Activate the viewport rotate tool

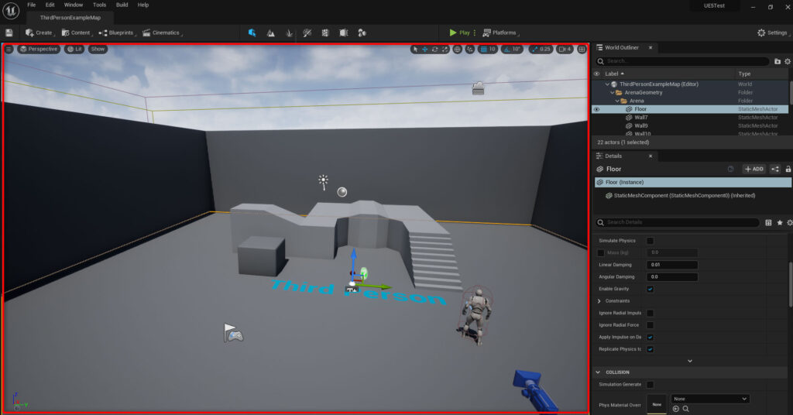(x=434, y=49)
